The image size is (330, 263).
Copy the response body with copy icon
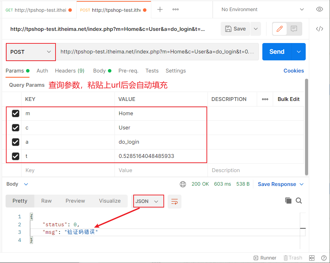[x=288, y=201]
